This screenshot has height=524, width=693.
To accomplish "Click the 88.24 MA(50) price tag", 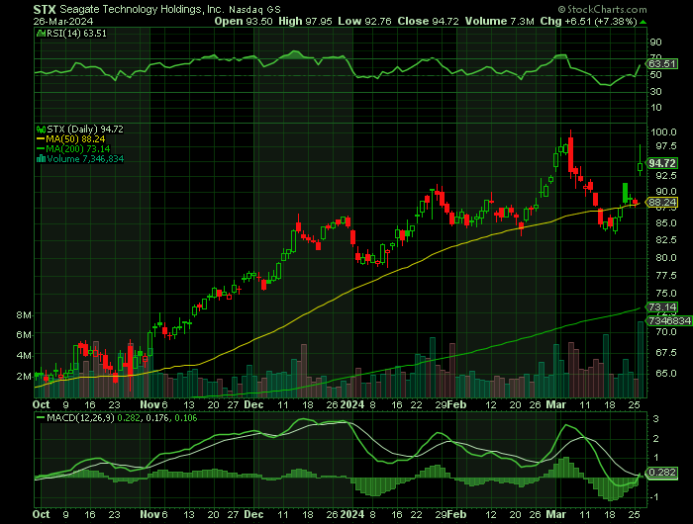I will 661,203.
